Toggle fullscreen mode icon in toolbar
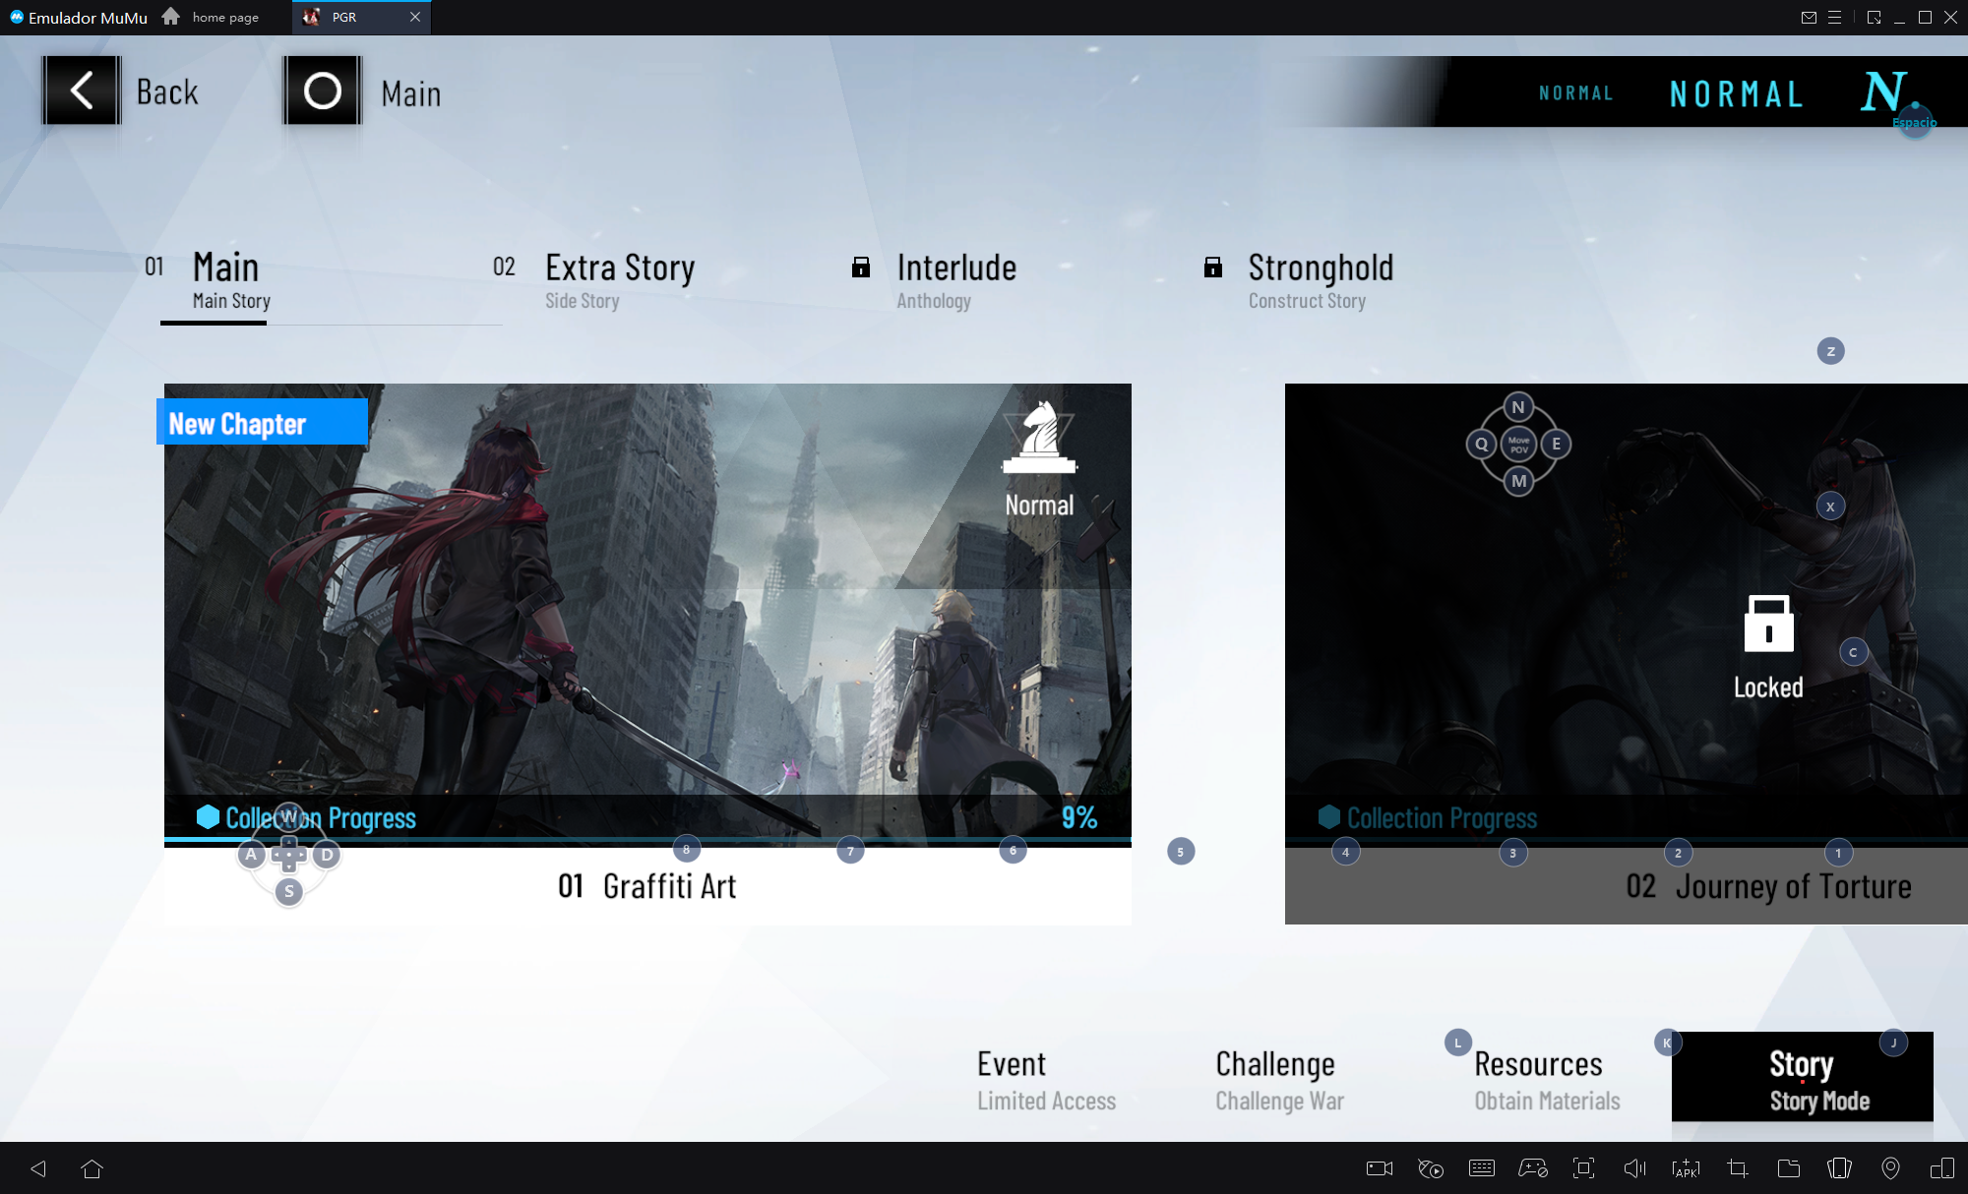 (1583, 1168)
